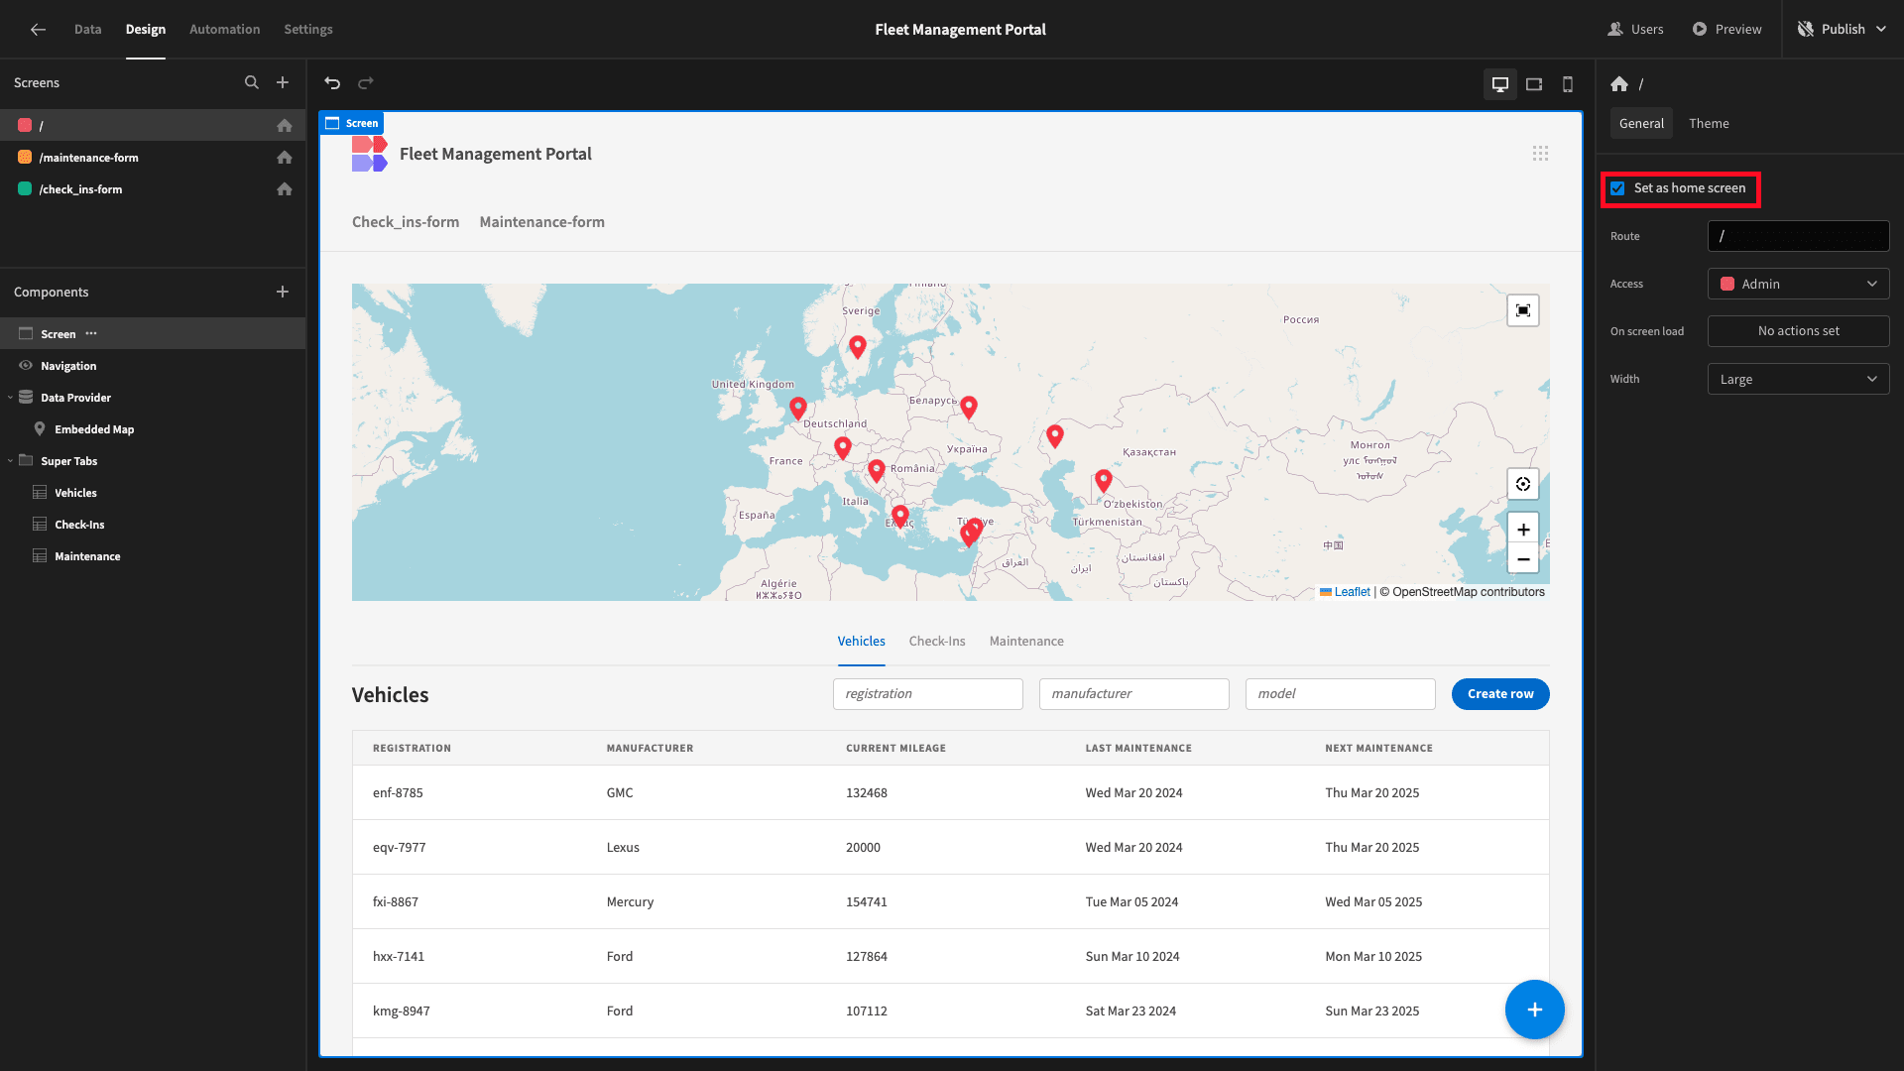Open the Access Admin dropdown
The image size is (1904, 1071).
[1798, 284]
